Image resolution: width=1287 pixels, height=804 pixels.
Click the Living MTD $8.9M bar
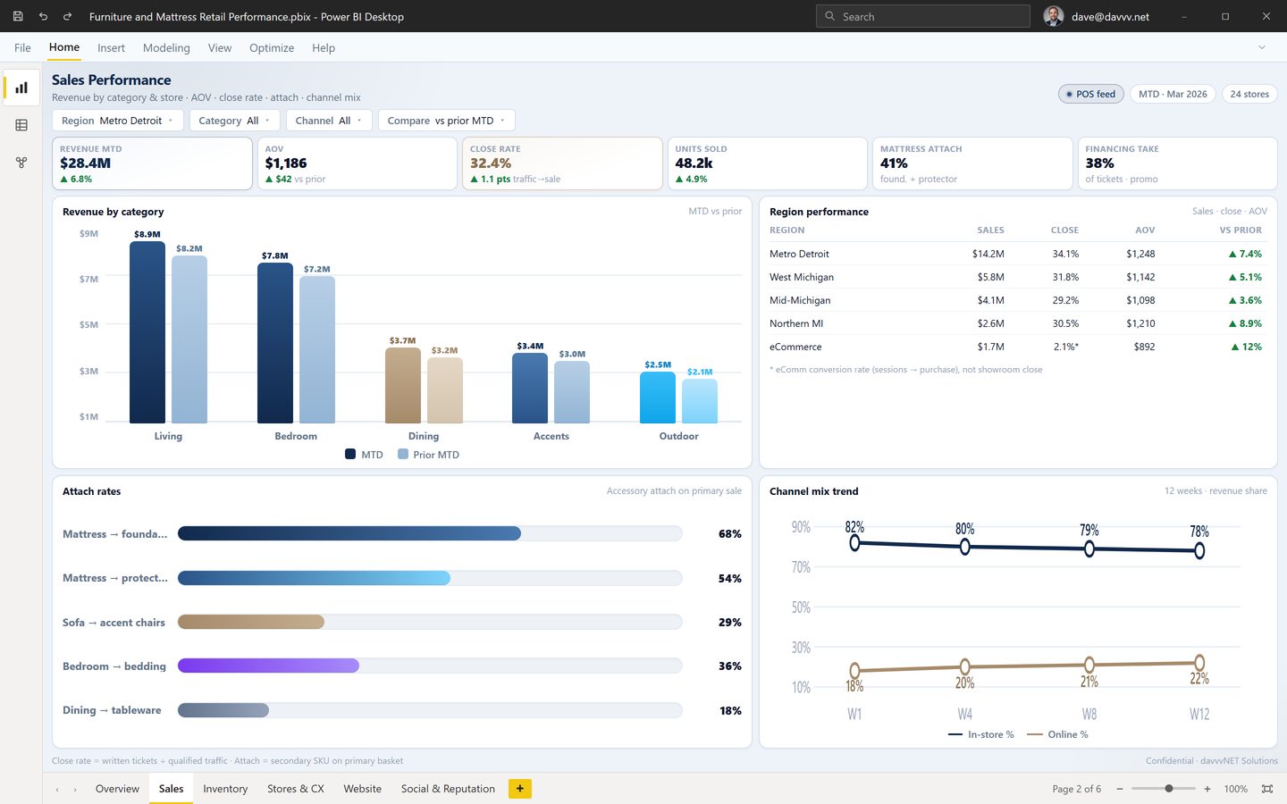147,331
